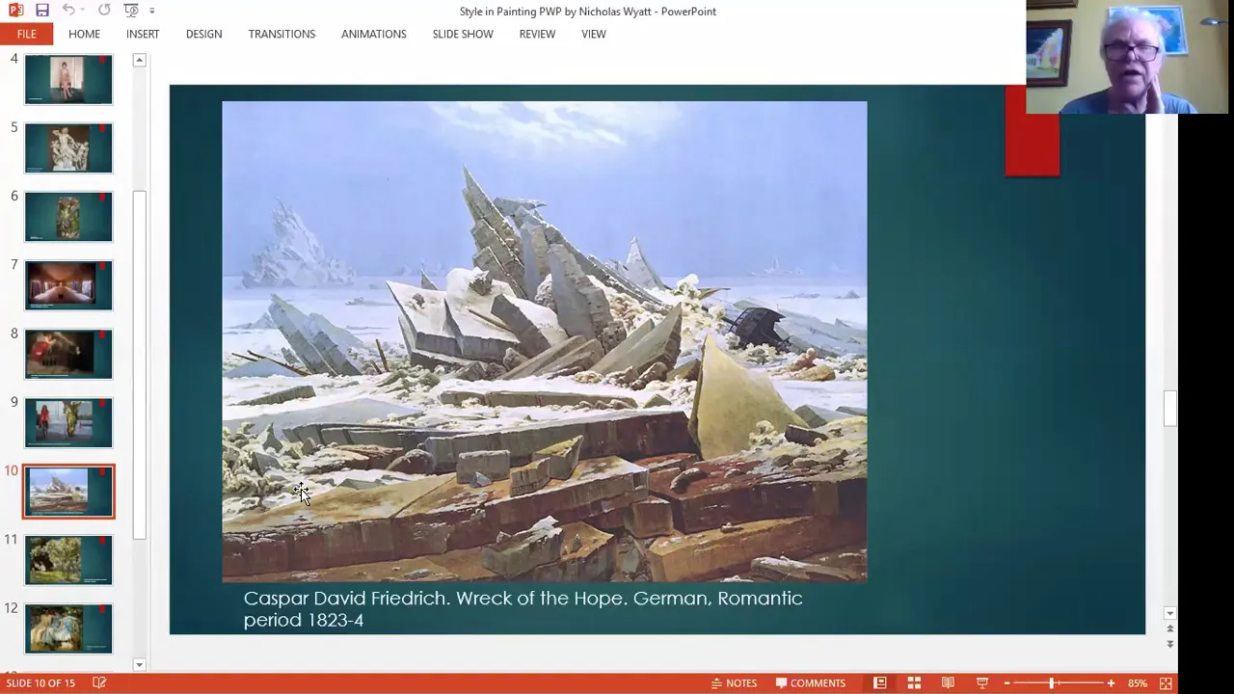The height and width of the screenshot is (694, 1234).
Task: Select slide 12 thumbnail
Action: tap(68, 628)
